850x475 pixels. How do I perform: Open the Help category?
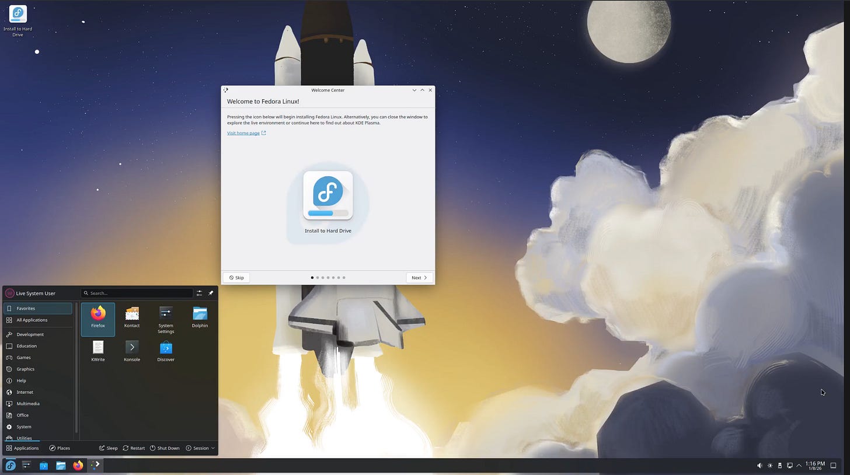pos(38,380)
